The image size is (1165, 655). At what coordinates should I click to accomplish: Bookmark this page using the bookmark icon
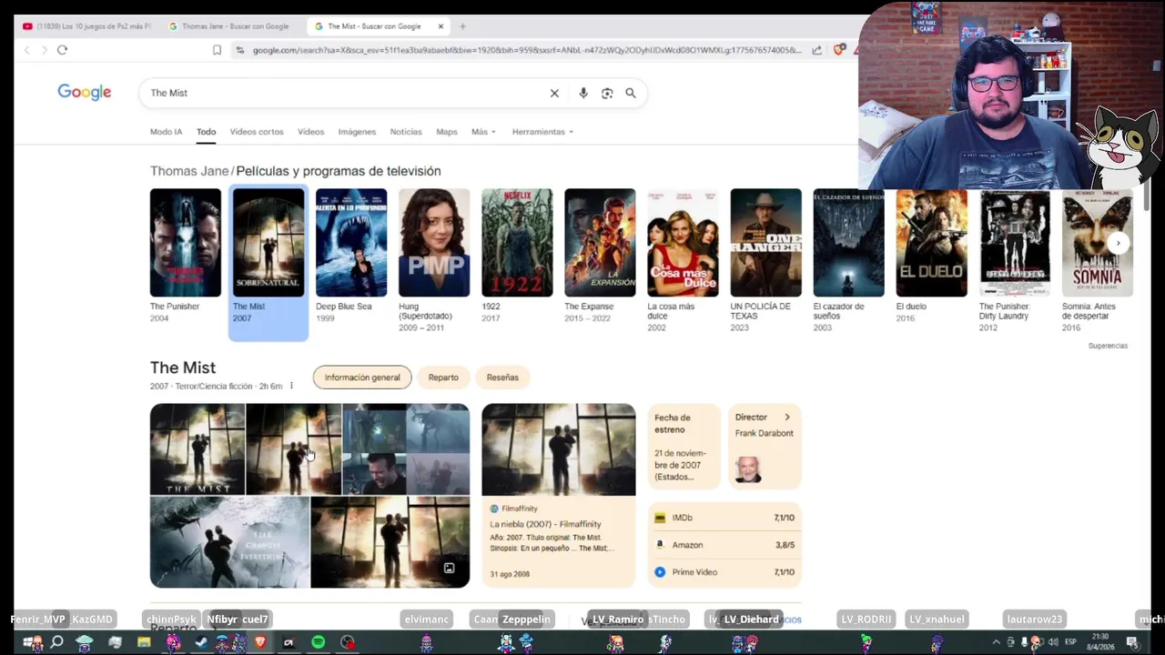pyautogui.click(x=217, y=50)
